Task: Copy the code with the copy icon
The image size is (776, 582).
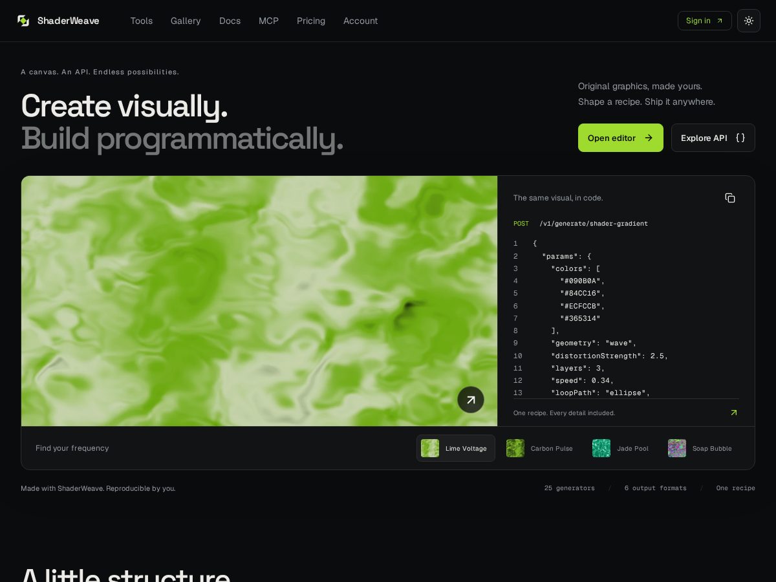Action: point(730,198)
